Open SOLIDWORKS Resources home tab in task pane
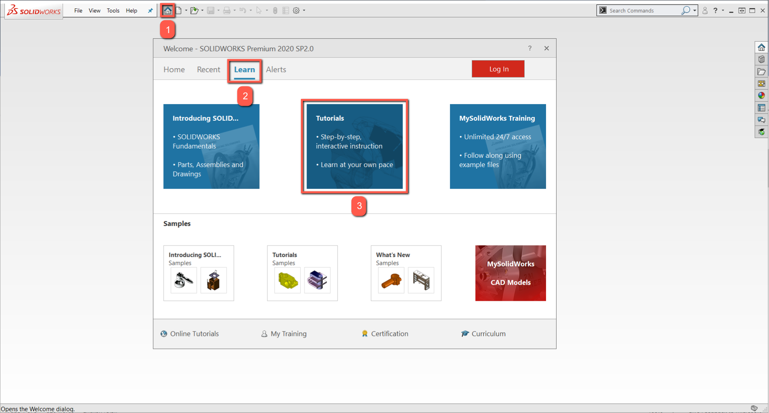 761,47
